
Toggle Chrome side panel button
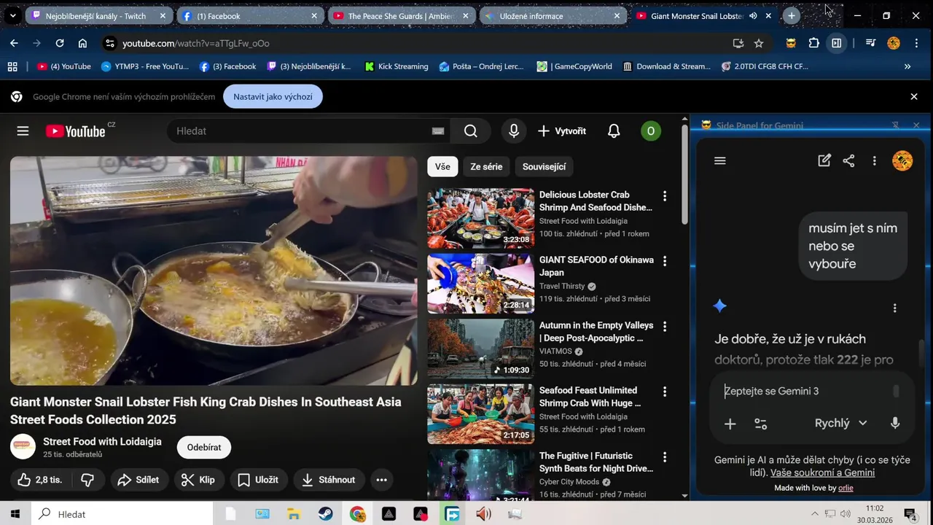[837, 43]
